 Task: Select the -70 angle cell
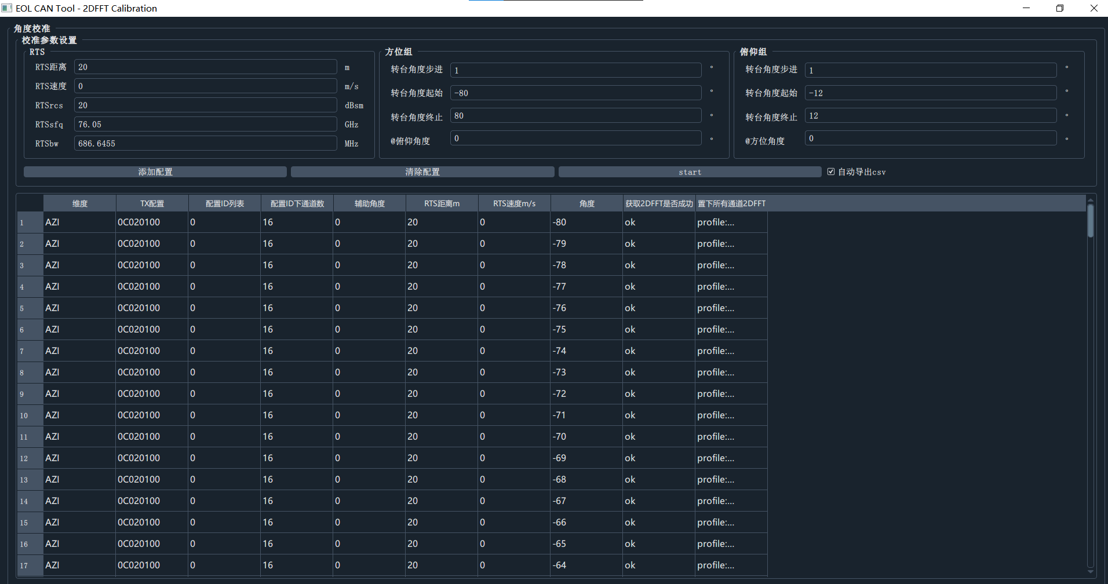pyautogui.click(x=586, y=437)
